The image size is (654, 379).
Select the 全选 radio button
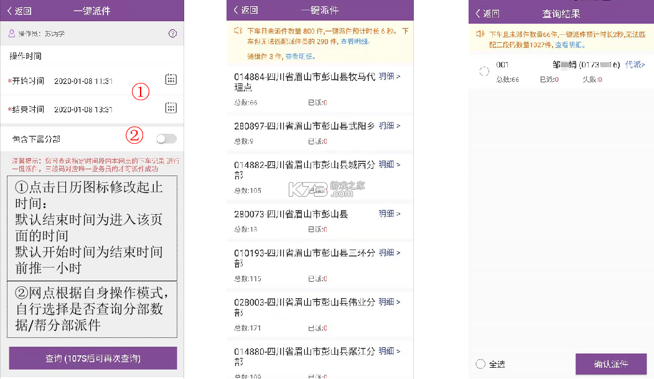tap(480, 363)
